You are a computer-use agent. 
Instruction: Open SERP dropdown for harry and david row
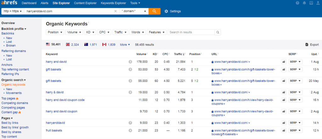pyautogui.click(x=295, y=62)
